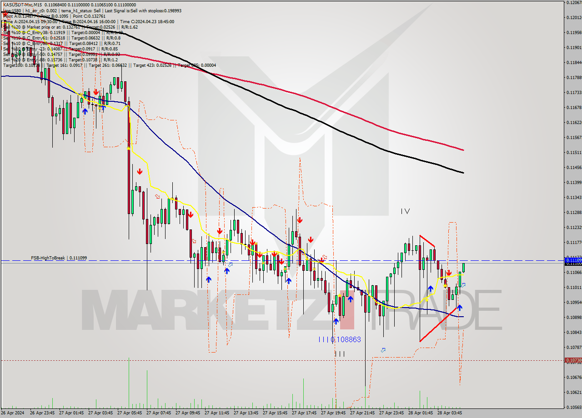The height and width of the screenshot is (418, 582).
Task: Click the '27 Apr 03:45' time axis label
Action: 101,413
